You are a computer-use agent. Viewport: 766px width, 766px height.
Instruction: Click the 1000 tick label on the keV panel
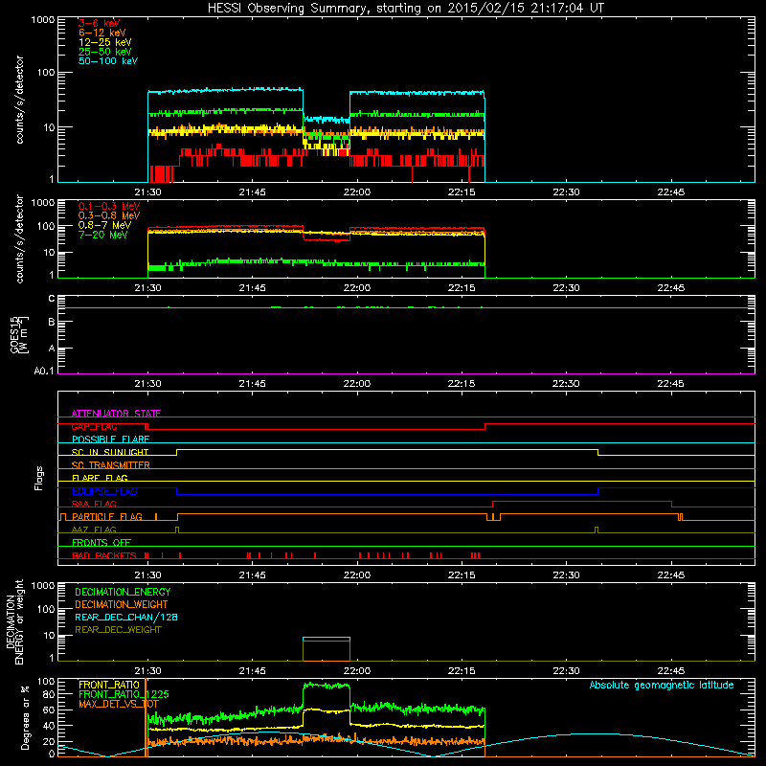[x=43, y=20]
